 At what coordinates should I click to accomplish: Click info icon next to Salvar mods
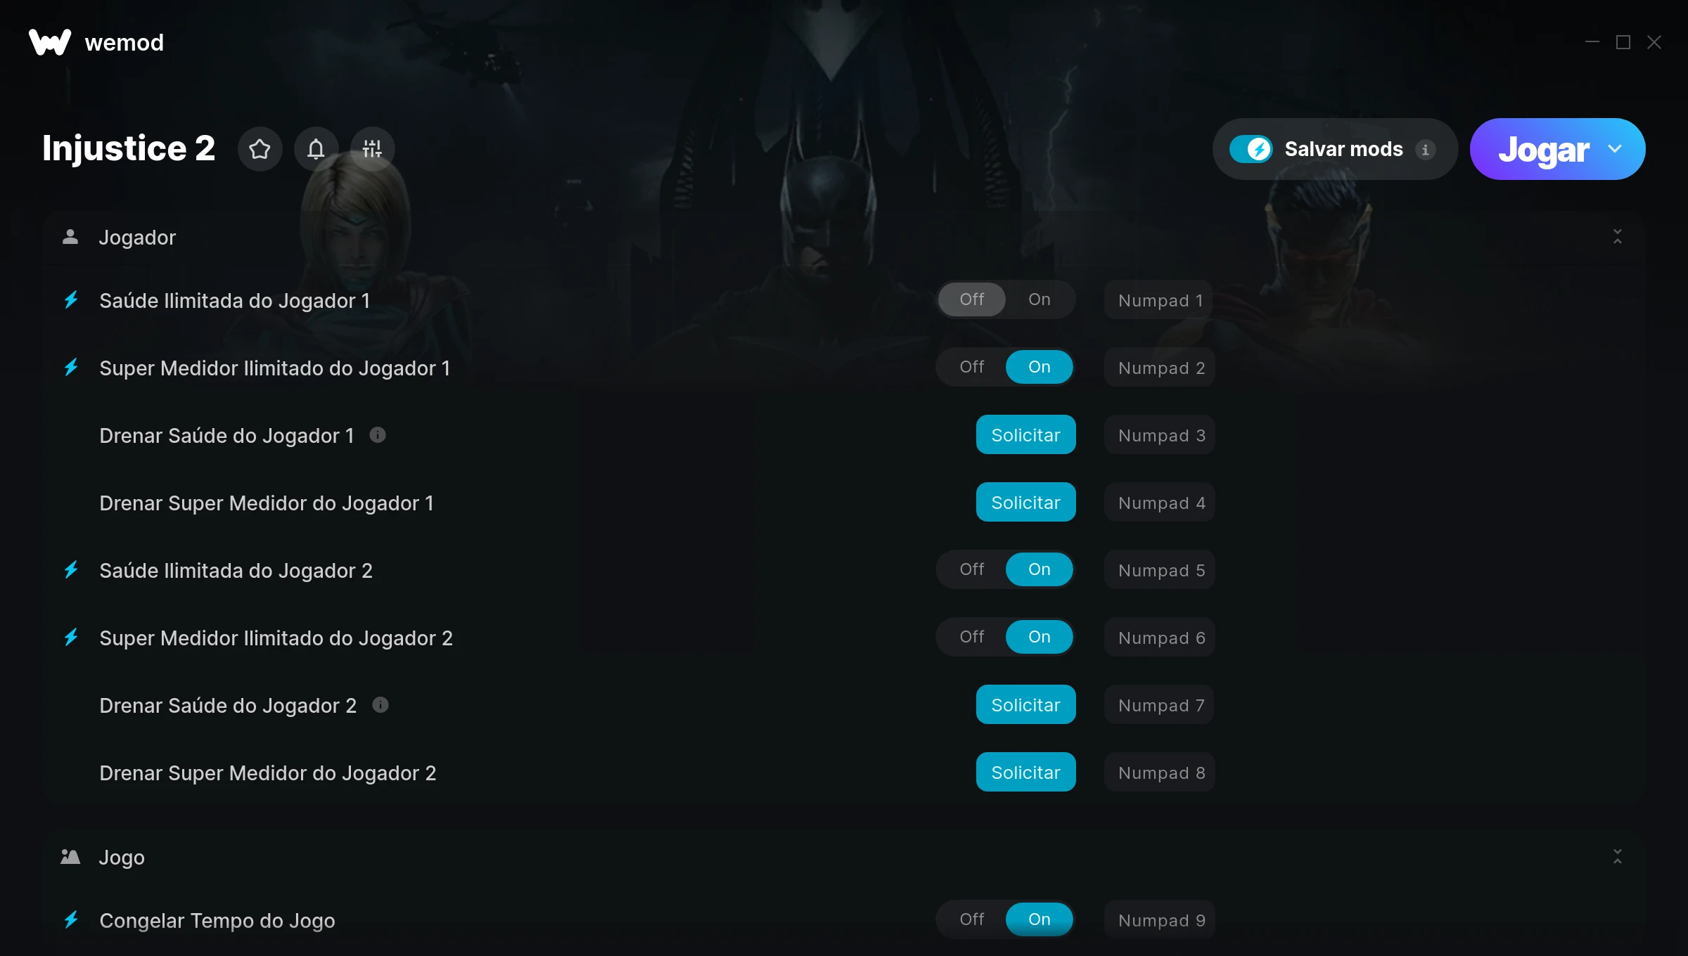[1426, 150]
